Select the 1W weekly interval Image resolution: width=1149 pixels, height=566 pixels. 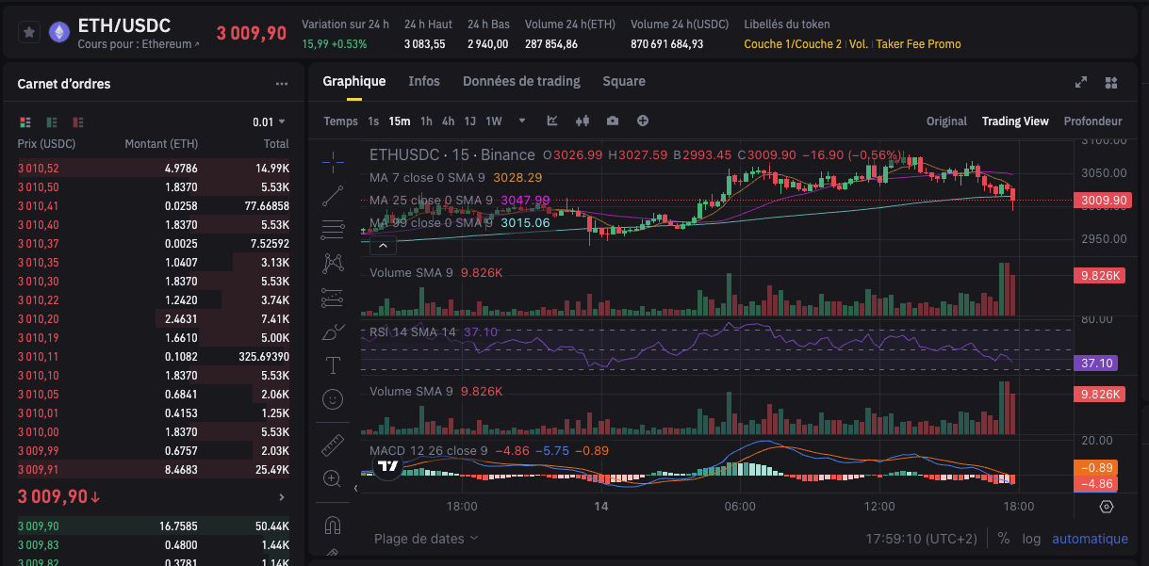tap(494, 121)
